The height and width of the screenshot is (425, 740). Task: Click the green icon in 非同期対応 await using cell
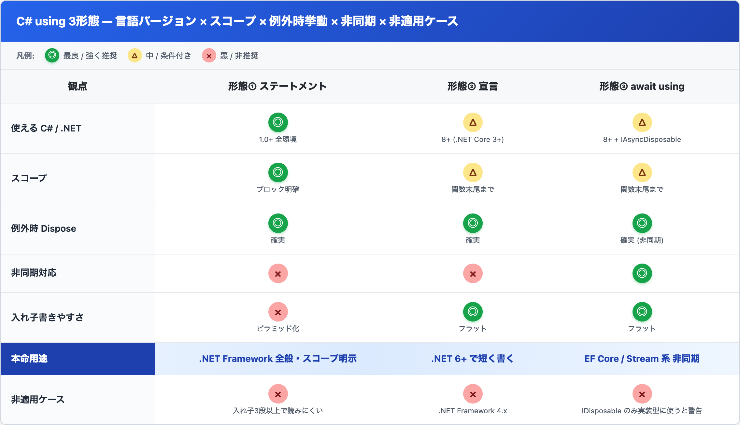[x=642, y=273]
